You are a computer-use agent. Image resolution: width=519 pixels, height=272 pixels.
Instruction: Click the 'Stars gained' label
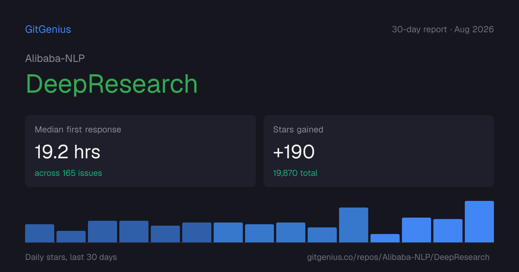pos(298,130)
